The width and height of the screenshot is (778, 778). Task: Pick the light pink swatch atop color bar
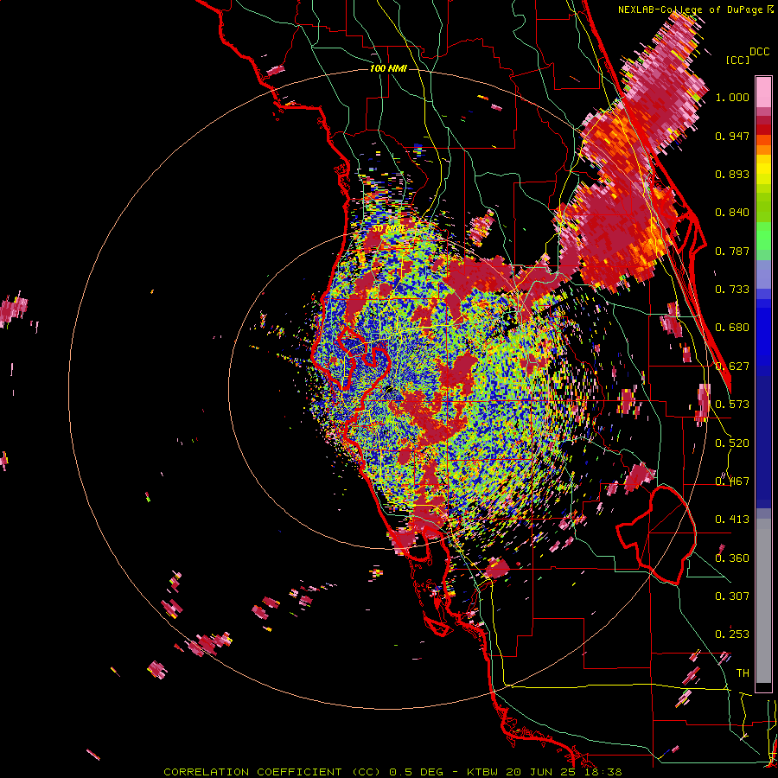coord(763,92)
